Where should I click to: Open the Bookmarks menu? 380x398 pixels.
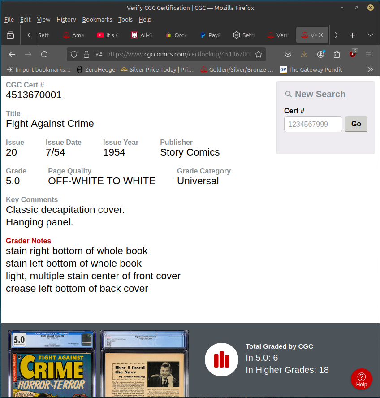pos(97,19)
